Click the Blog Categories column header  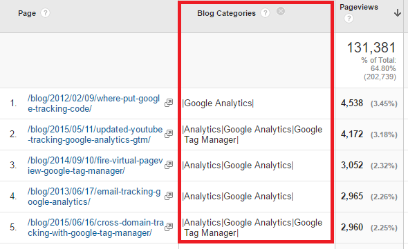click(226, 13)
